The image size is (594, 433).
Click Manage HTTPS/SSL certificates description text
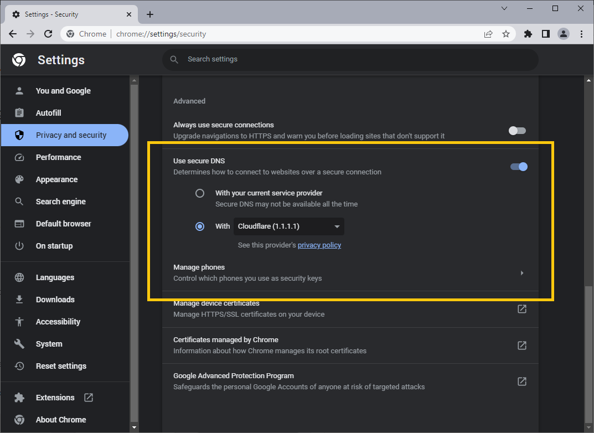click(x=249, y=315)
